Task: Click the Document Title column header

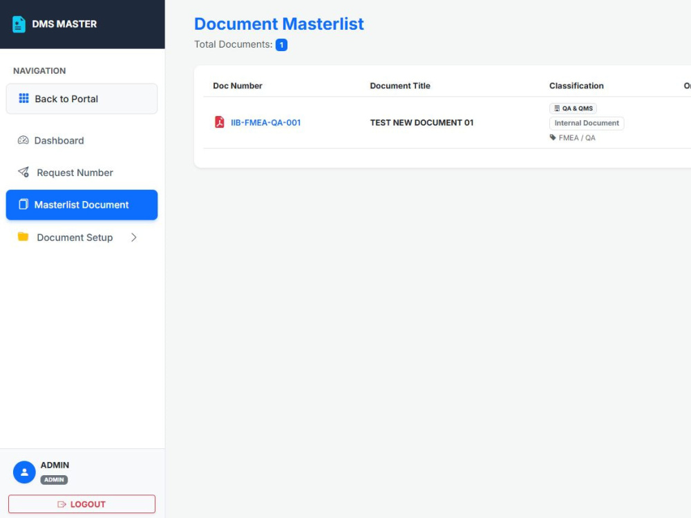Action: point(400,86)
